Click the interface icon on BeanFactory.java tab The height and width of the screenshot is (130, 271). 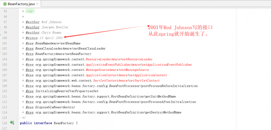tap(5, 4)
